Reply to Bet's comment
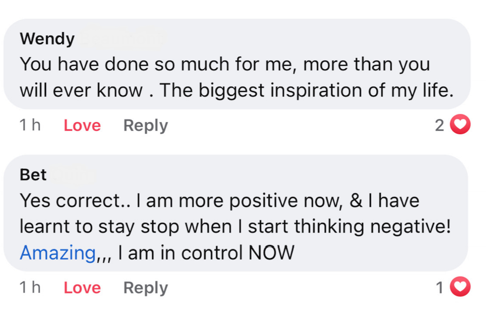 click(x=145, y=287)
